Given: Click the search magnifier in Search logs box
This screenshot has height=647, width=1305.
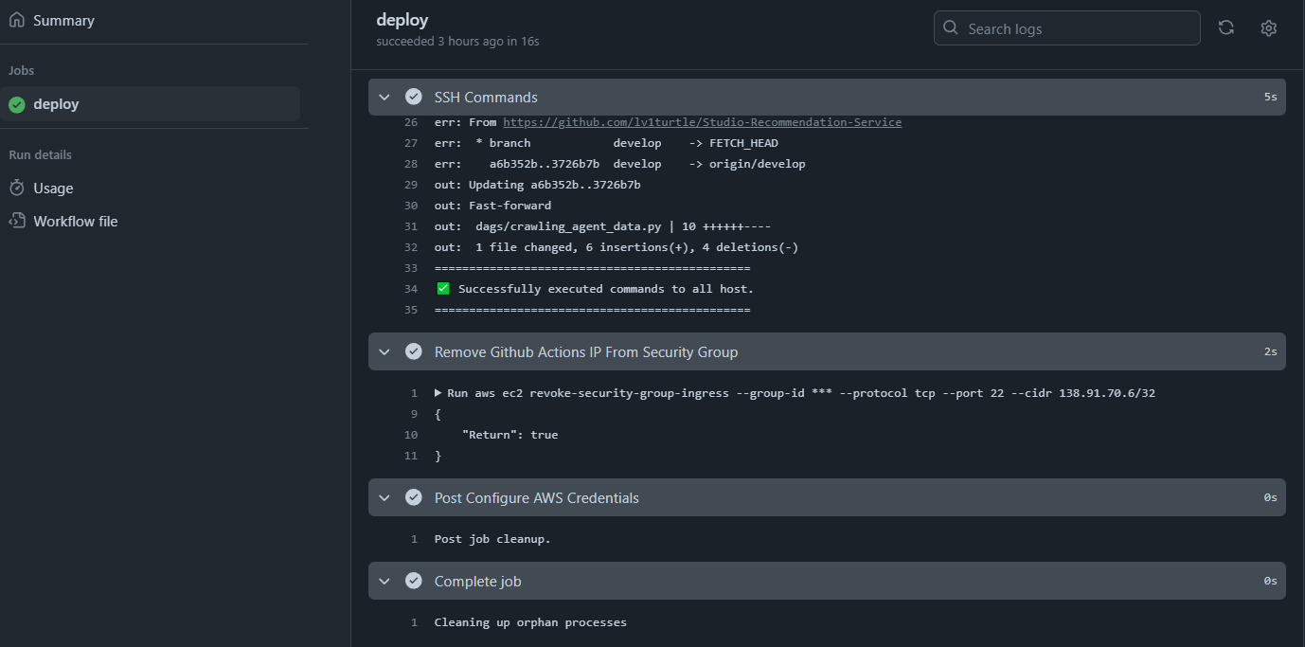Looking at the screenshot, I should point(950,27).
